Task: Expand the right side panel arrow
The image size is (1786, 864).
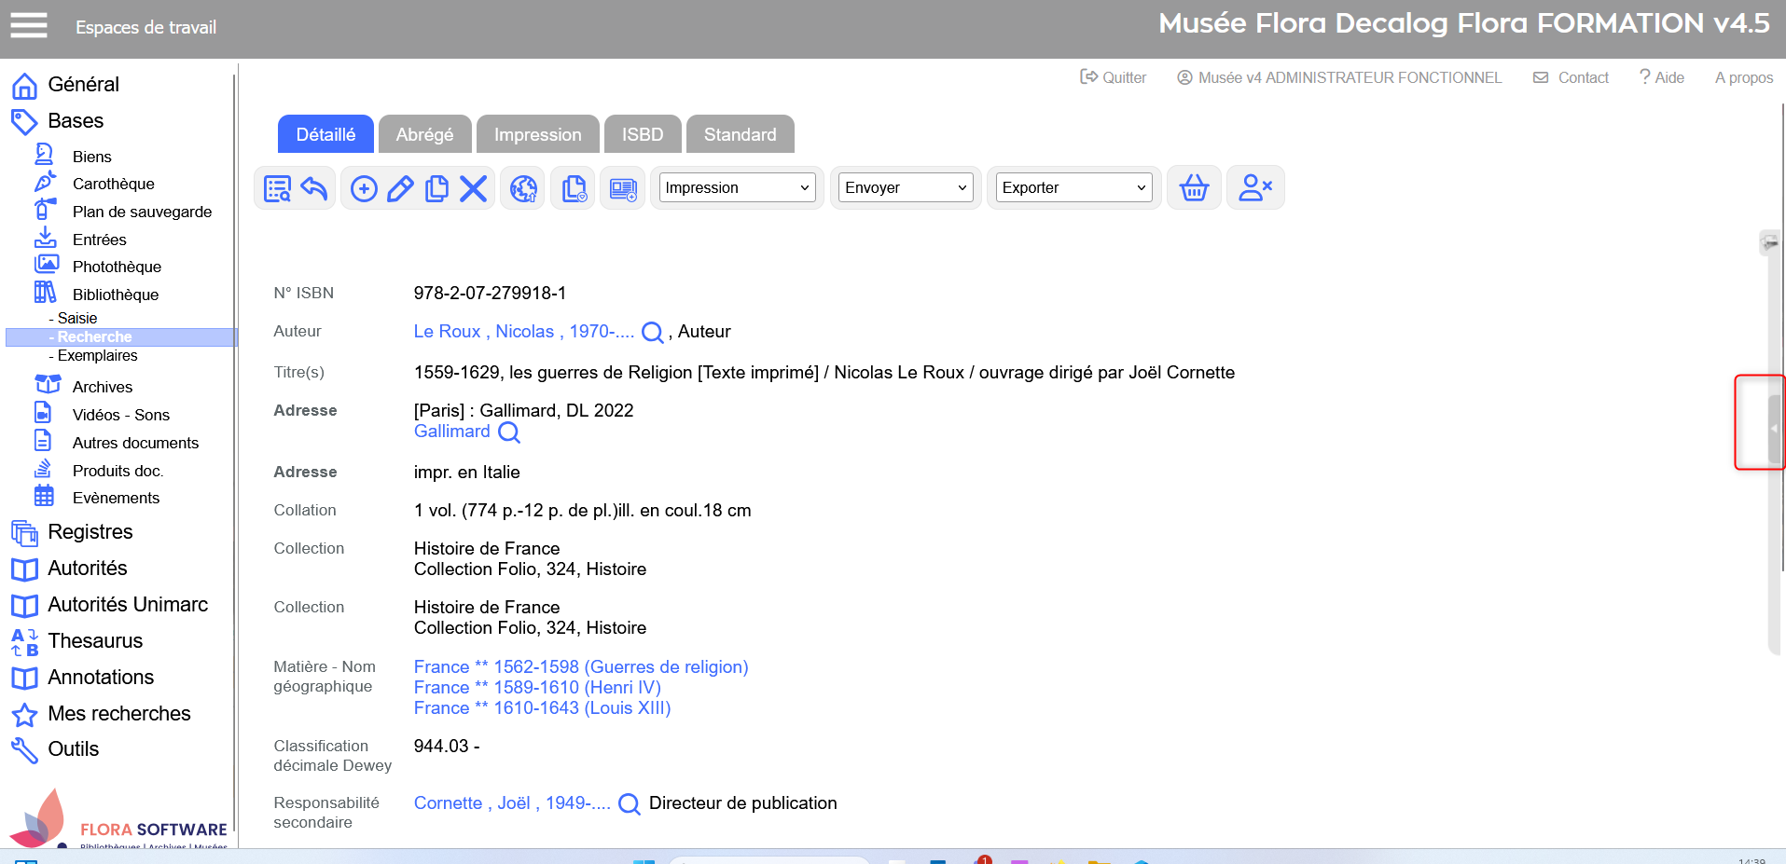Action: tap(1773, 429)
